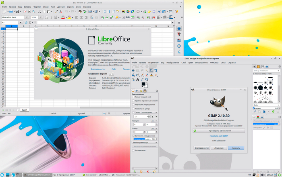Open Properties deck in Calc sidebar
Screen dimensions: 282x177
click(x=179, y=28)
